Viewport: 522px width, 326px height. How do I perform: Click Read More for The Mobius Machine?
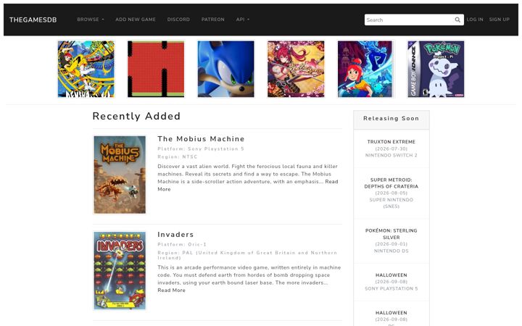coord(248,185)
